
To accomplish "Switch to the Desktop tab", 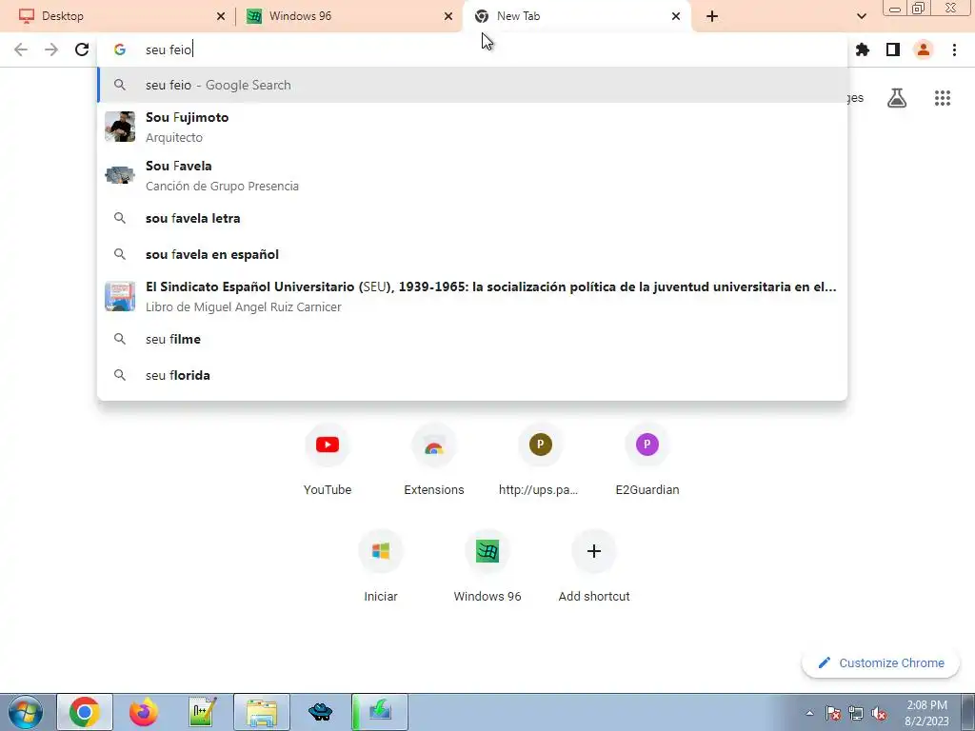I will [118, 16].
